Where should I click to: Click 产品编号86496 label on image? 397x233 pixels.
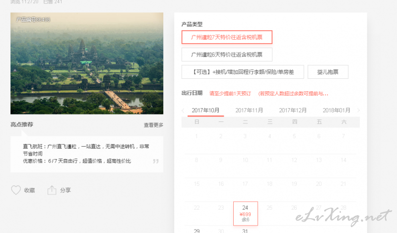[33, 19]
